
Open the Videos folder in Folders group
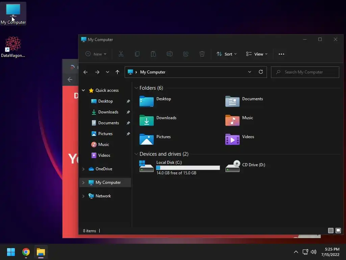point(240,139)
